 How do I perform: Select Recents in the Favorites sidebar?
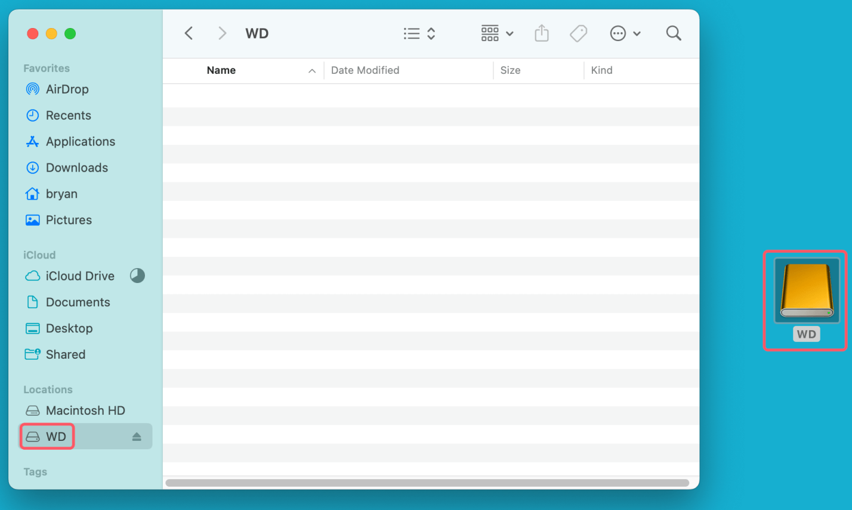click(x=68, y=115)
